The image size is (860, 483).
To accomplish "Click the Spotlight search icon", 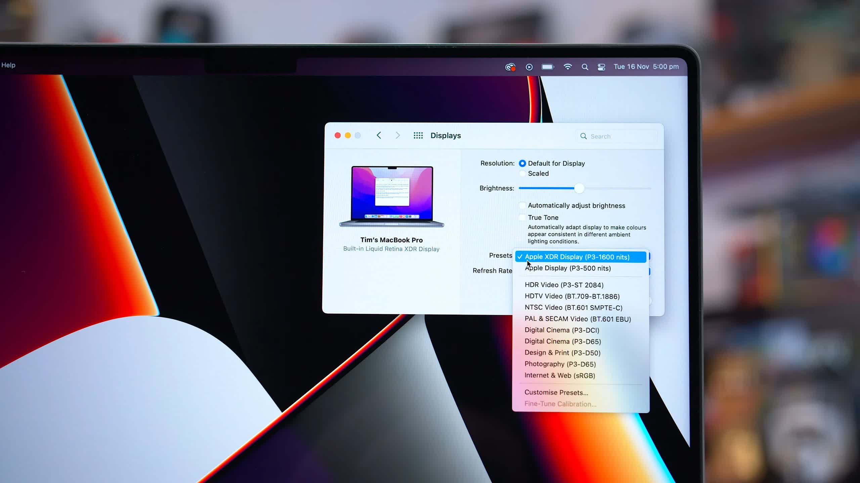I will [x=584, y=67].
